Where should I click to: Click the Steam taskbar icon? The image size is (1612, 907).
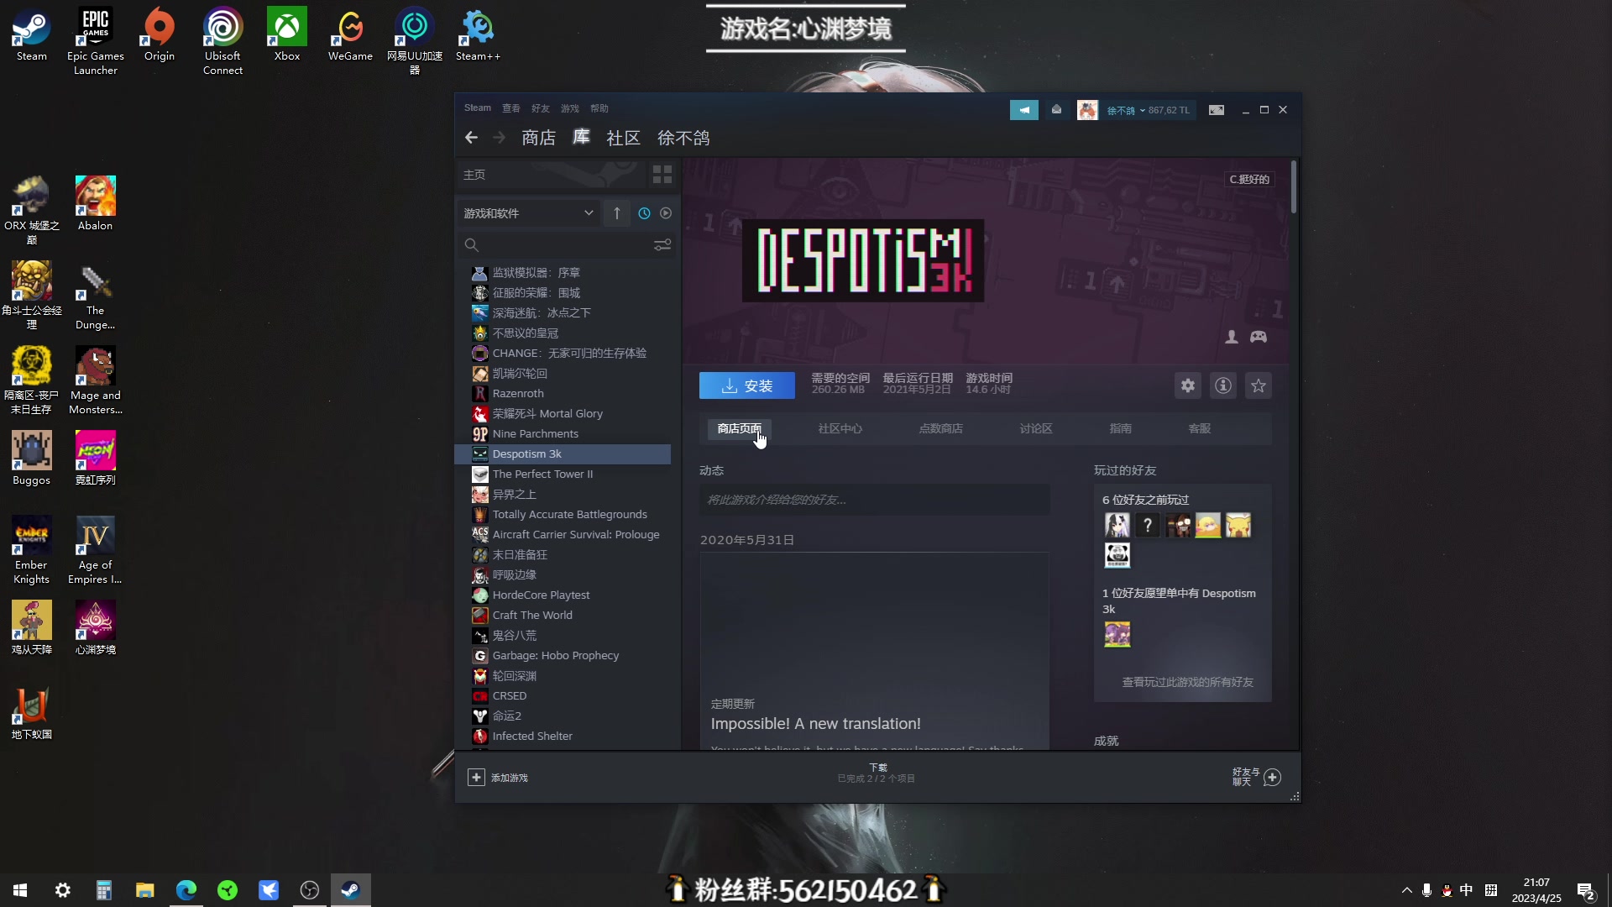350,890
